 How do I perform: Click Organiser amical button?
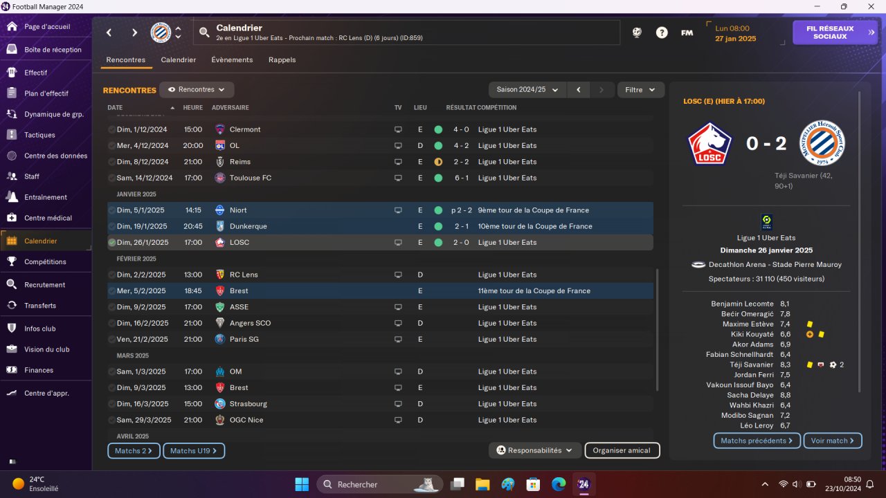click(622, 450)
